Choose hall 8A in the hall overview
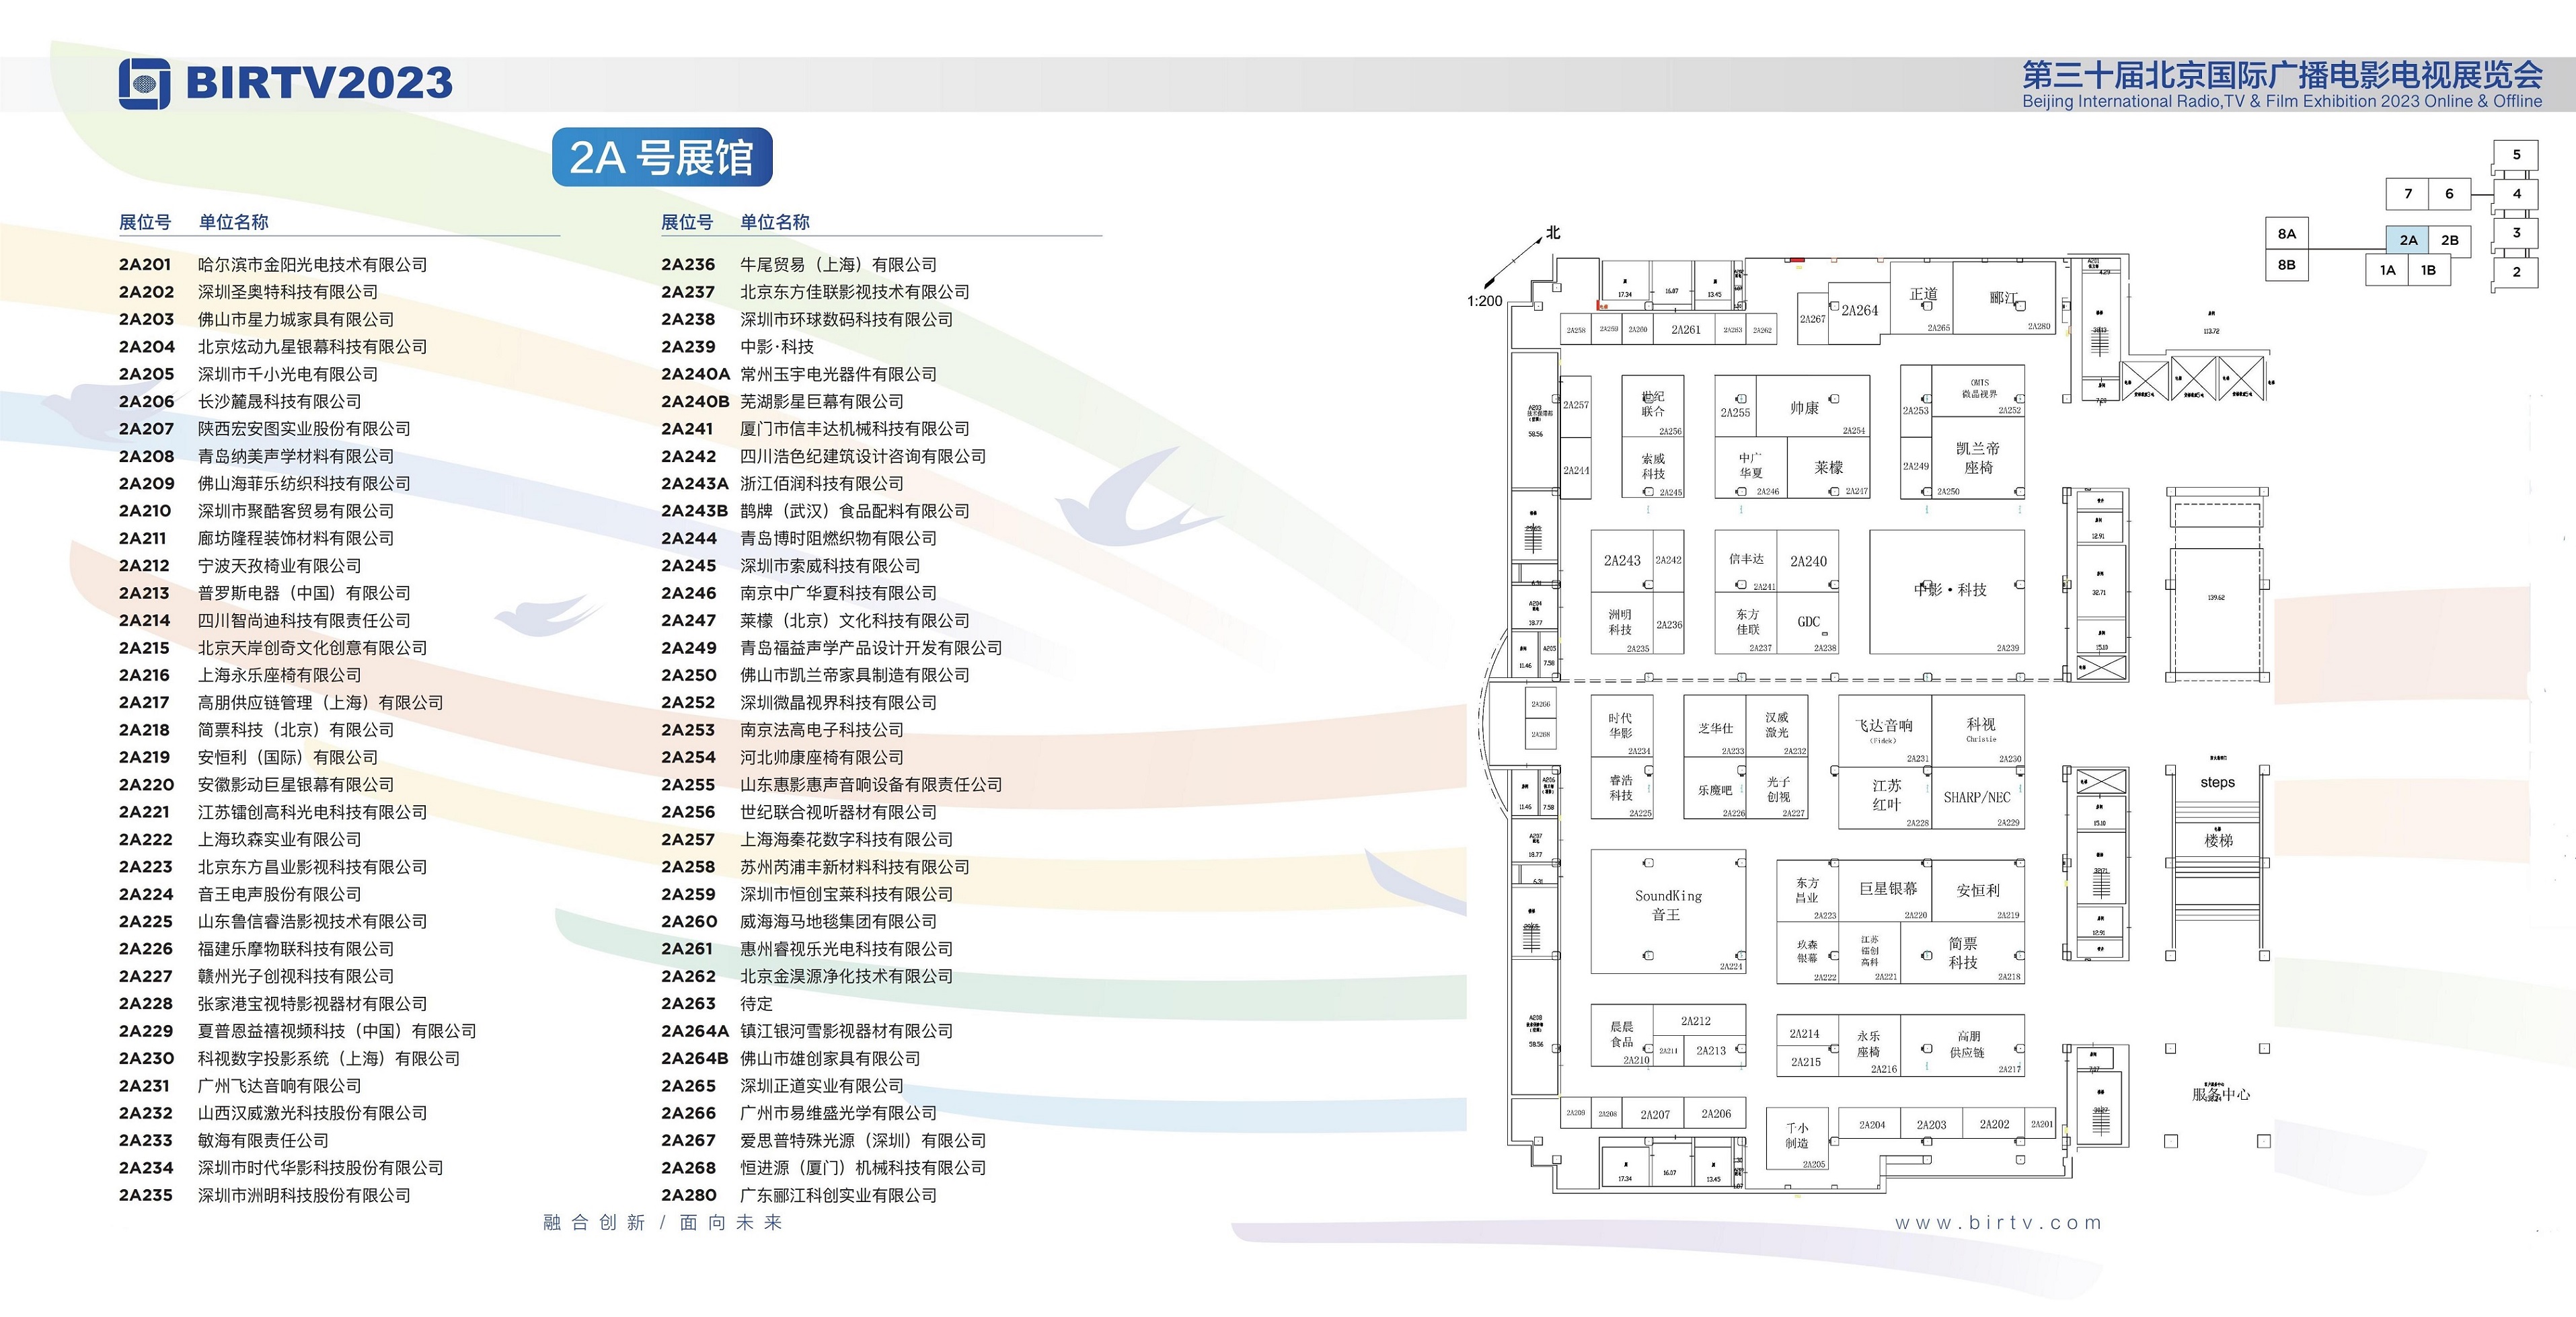 2286,234
